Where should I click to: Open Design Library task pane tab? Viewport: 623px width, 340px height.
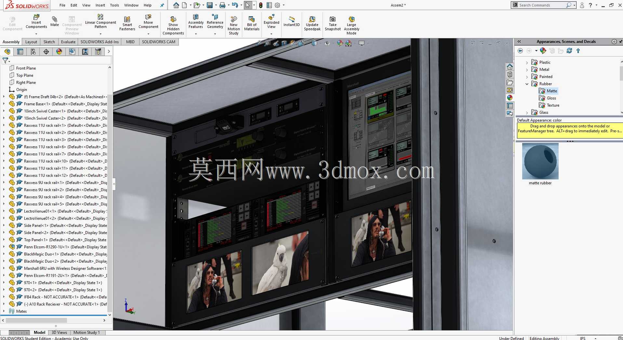[x=510, y=74]
